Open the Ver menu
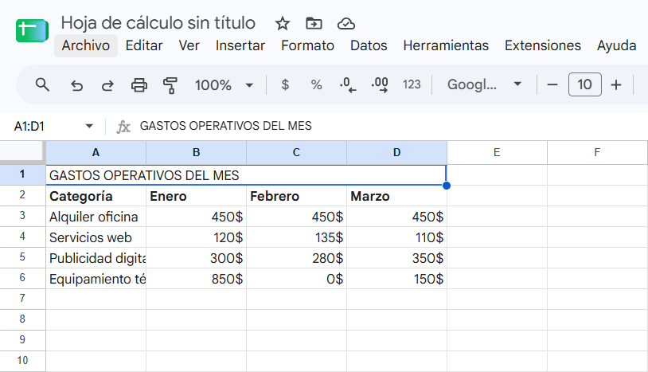 [189, 45]
